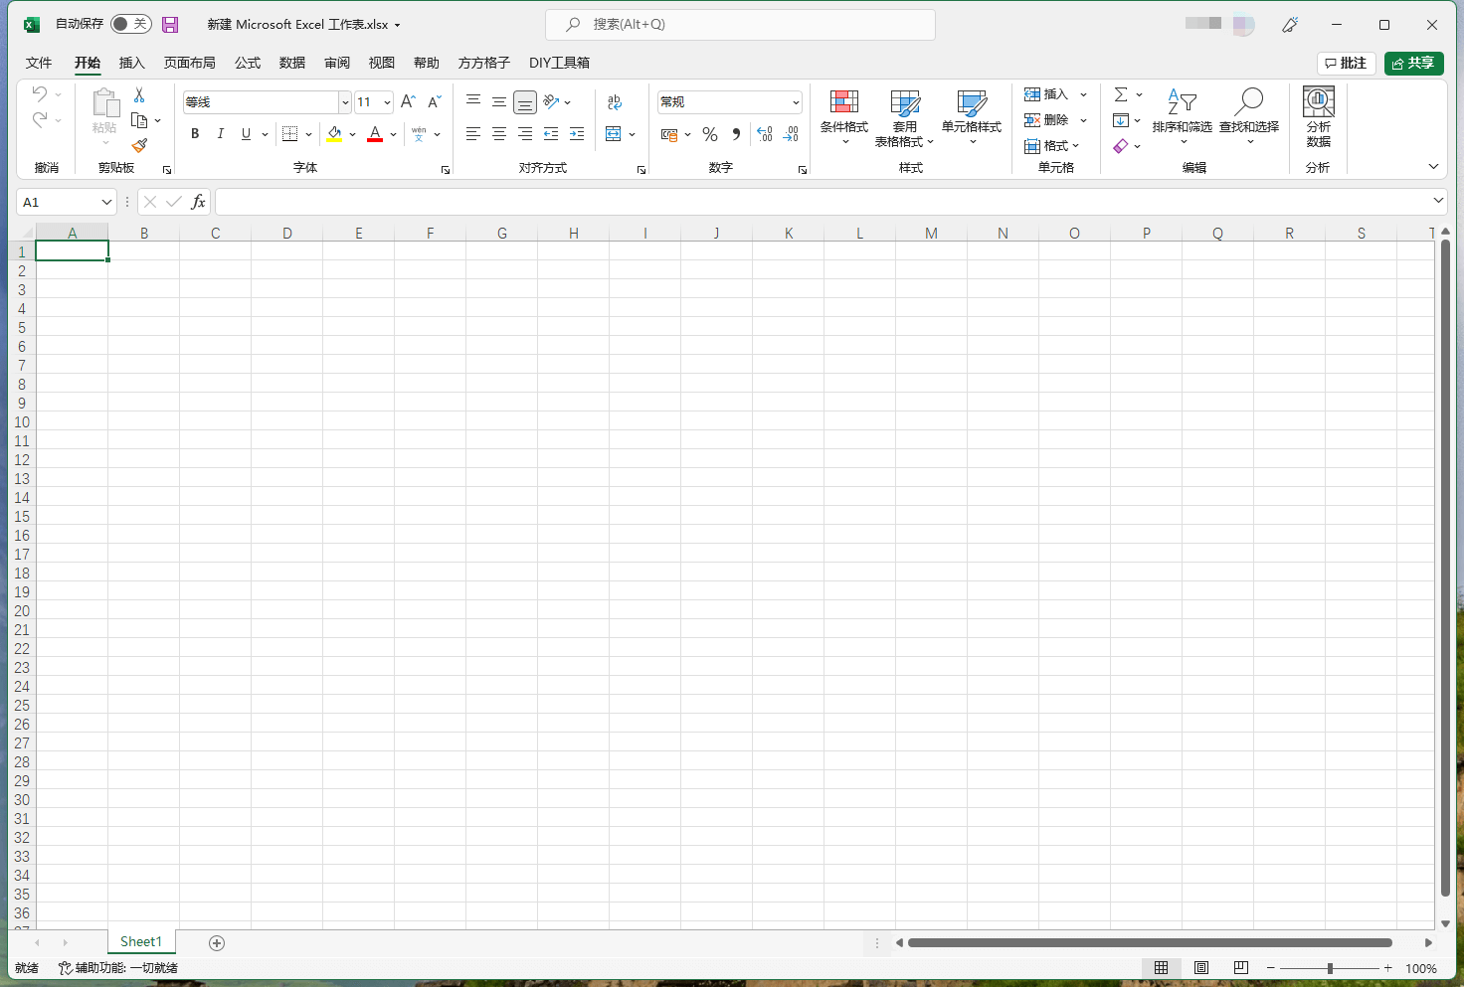Decrease font size with smaller A icon
Image resolution: width=1464 pixels, height=987 pixels.
pyautogui.click(x=435, y=102)
